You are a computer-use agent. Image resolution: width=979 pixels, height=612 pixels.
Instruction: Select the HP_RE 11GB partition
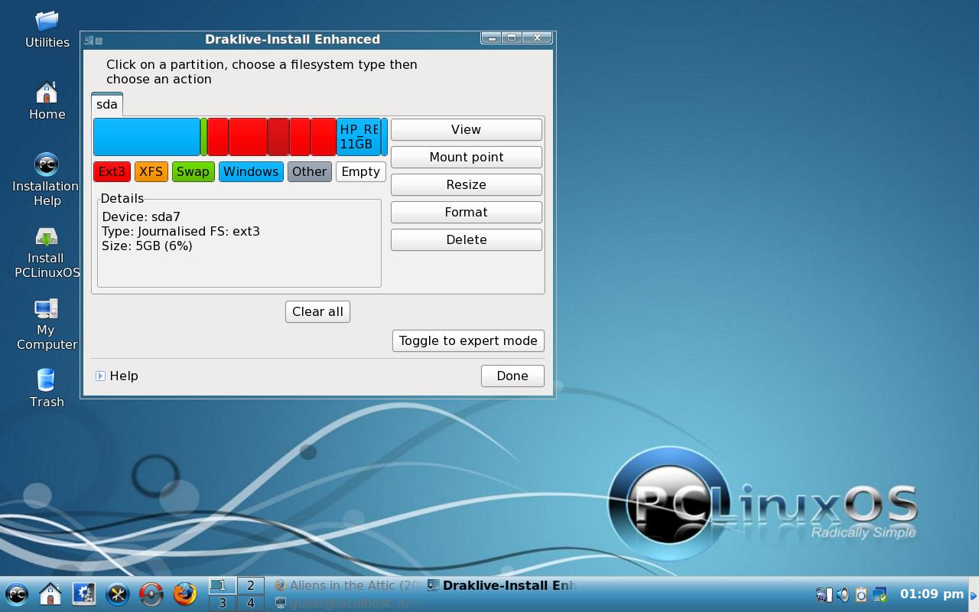coord(359,137)
